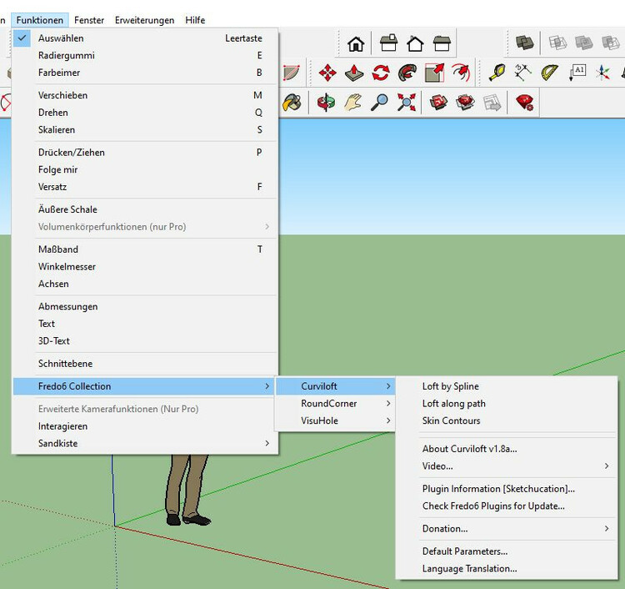The width and height of the screenshot is (625, 589).
Task: Open the Video... submenu
Action: [438, 466]
